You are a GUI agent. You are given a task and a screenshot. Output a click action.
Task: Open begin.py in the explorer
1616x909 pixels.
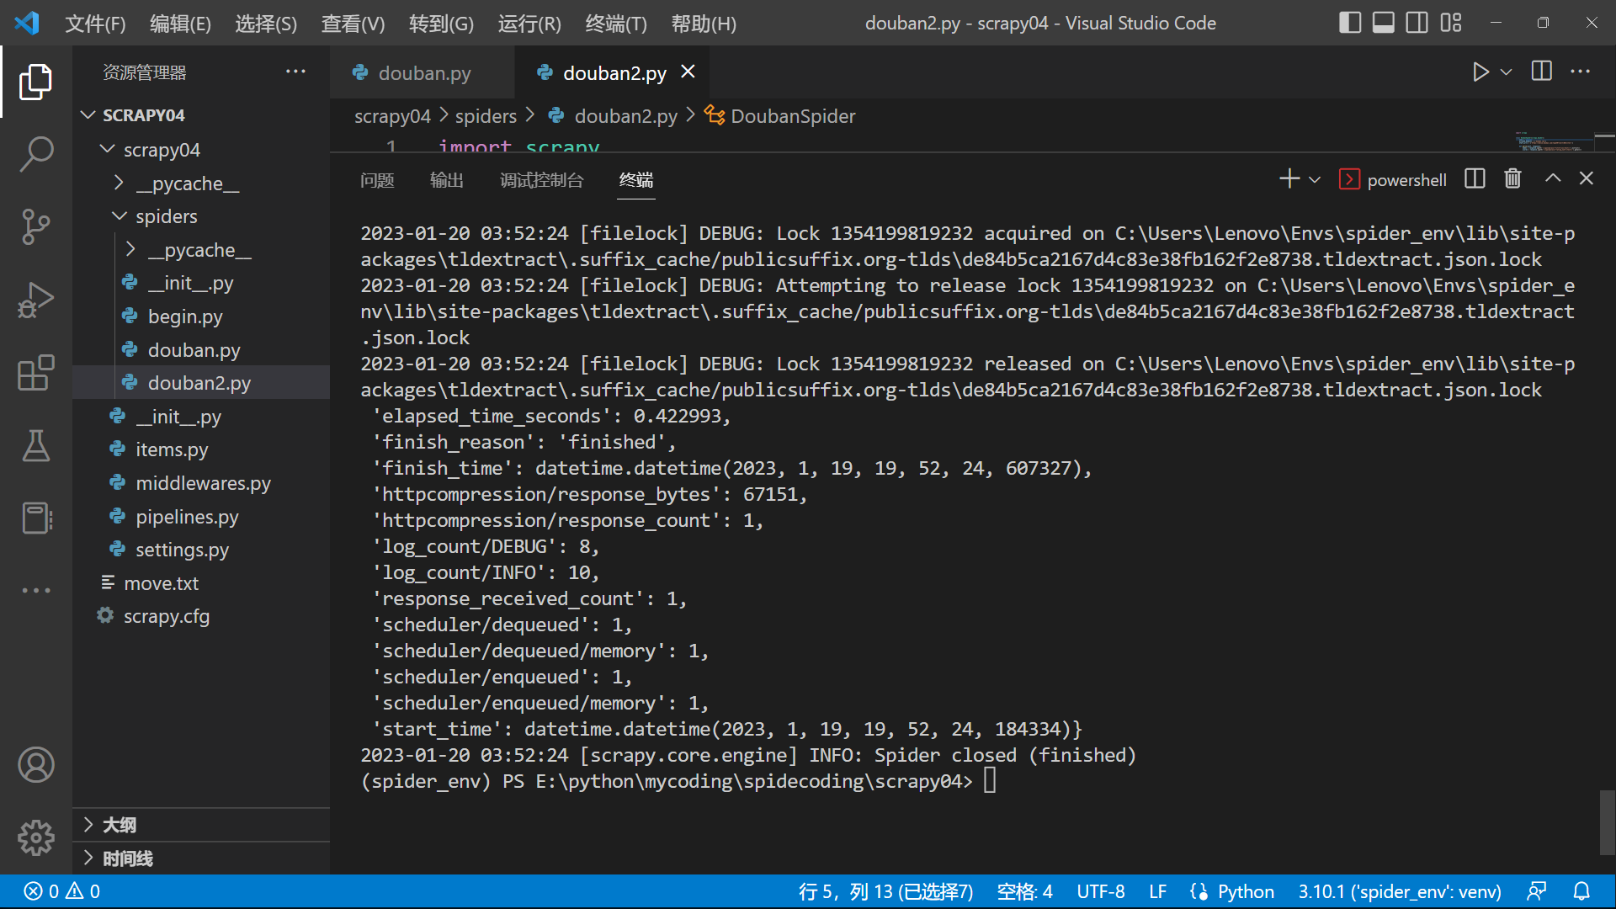click(185, 316)
